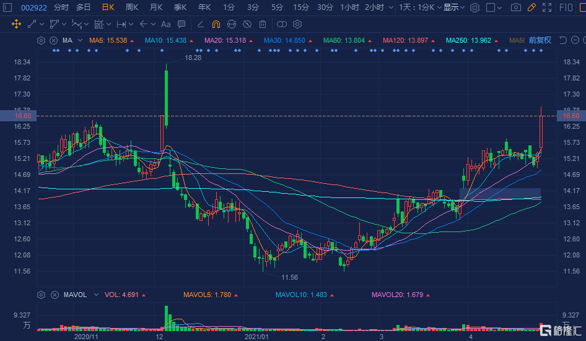
Task: Open drawing toolbar settings gear
Action: pos(297,24)
